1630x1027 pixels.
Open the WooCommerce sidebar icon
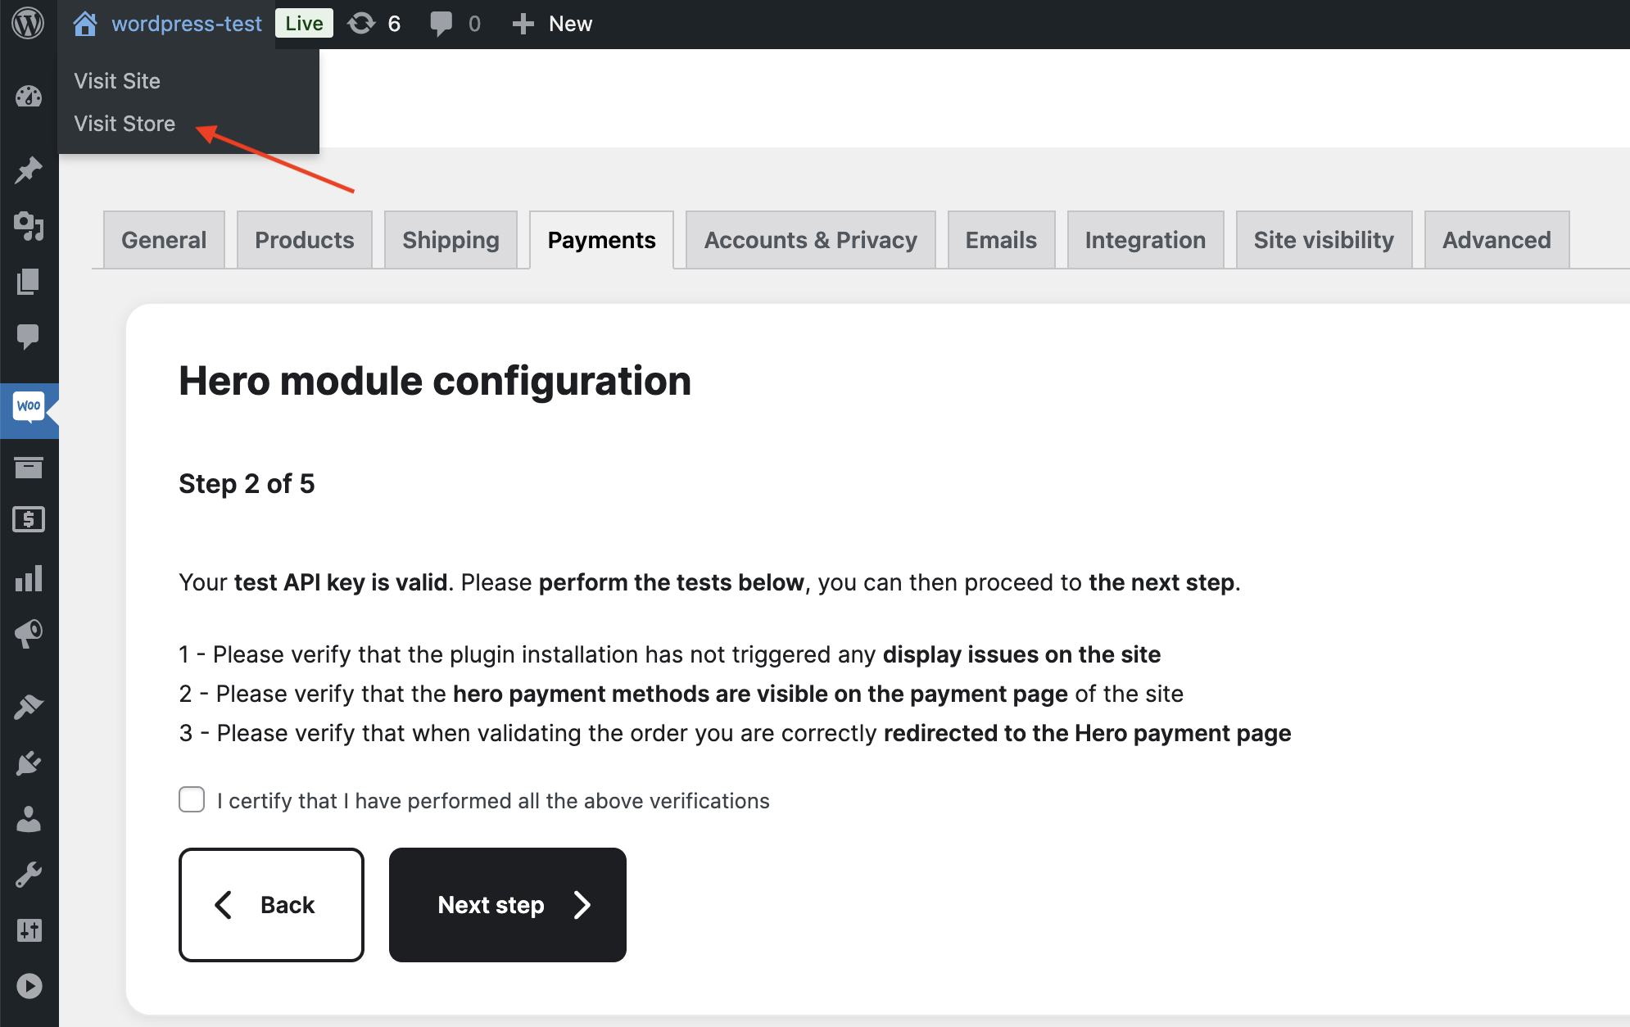tap(29, 407)
